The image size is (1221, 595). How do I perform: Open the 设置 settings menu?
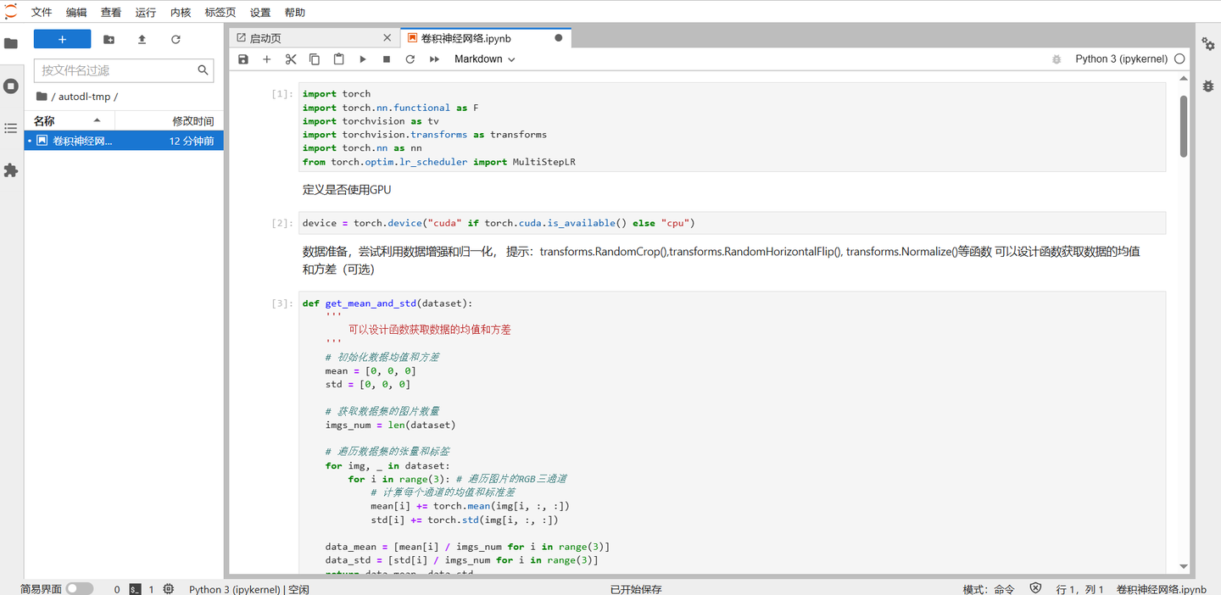[x=260, y=13]
